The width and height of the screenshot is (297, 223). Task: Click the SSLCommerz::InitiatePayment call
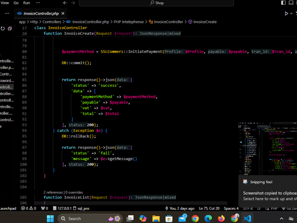[x=132, y=51]
